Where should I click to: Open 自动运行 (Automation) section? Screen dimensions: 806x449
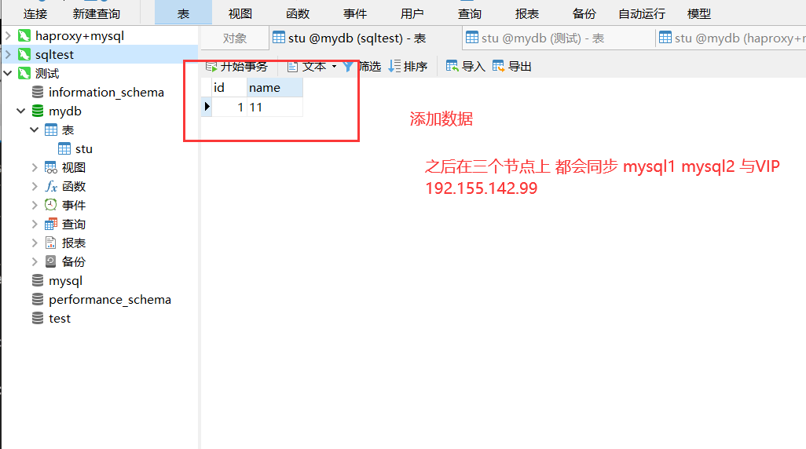[x=642, y=14]
